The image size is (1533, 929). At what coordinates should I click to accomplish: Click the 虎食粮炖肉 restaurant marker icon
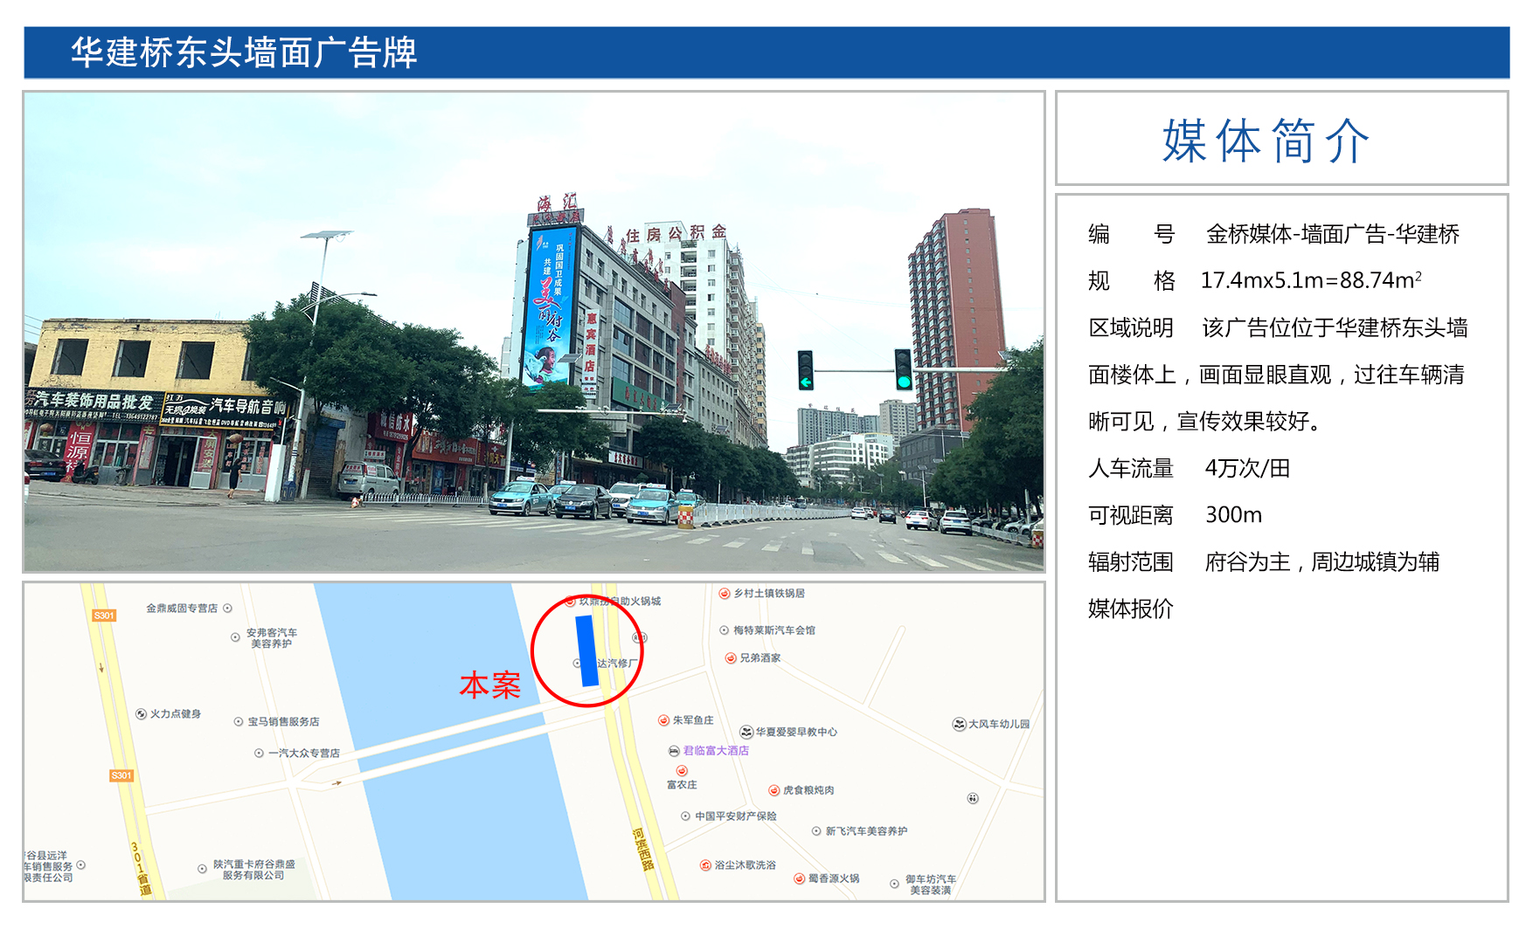point(773,791)
